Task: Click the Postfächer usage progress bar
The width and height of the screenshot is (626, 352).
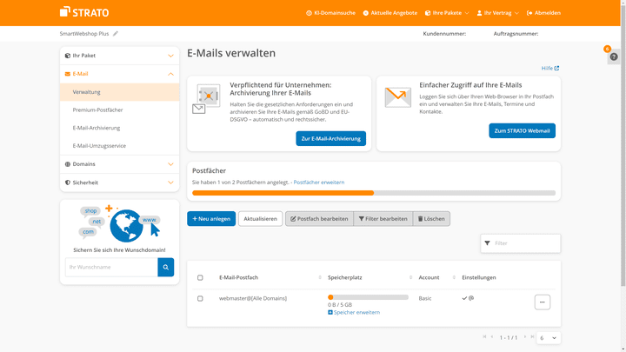Action: click(374, 193)
